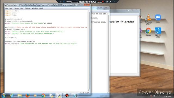Screen dimensions: 174x98
Task: Open the Help menu
Action: point(41,8)
